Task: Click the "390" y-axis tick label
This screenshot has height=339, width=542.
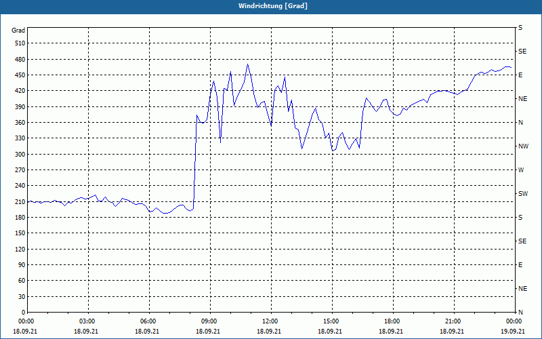Action: click(x=20, y=107)
